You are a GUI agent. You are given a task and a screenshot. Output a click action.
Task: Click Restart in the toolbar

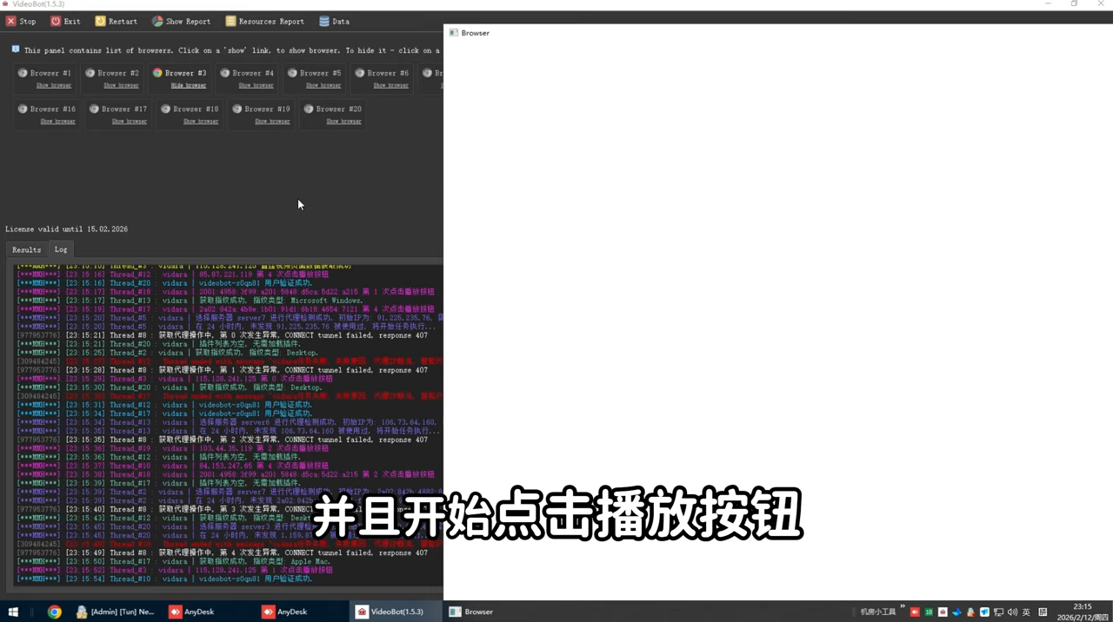(116, 21)
